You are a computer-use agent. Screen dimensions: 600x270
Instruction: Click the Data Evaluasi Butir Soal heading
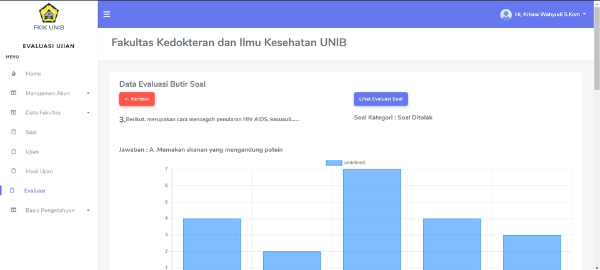(162, 84)
